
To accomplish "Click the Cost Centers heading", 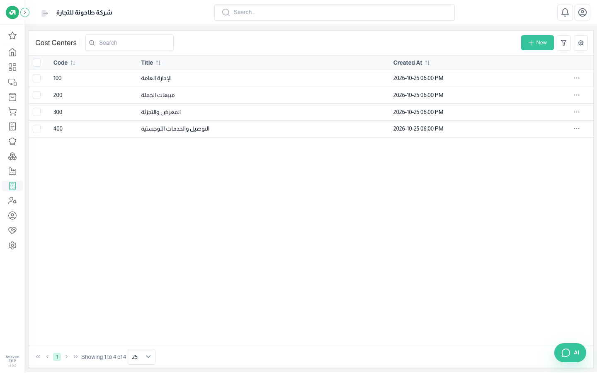I will (x=56, y=43).
